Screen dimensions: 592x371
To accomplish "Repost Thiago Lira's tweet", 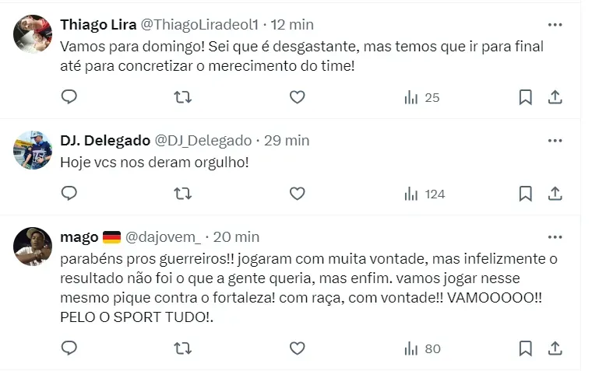I will tap(182, 97).
